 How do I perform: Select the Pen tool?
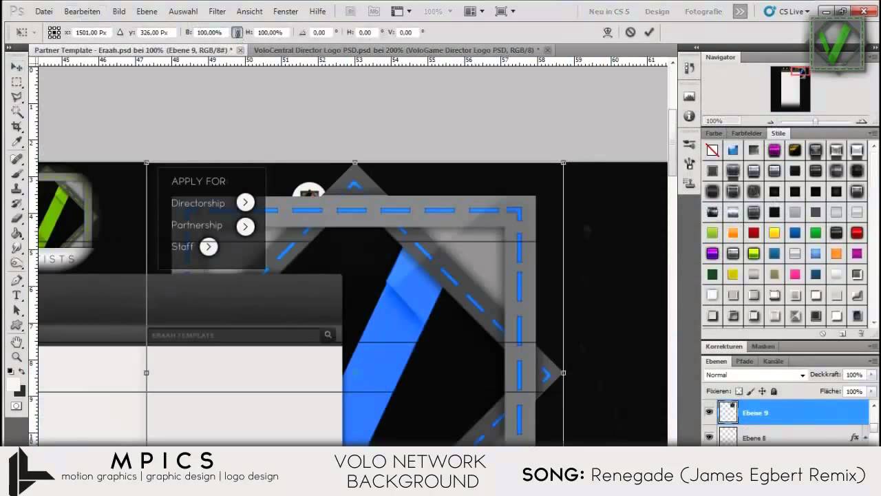17,281
